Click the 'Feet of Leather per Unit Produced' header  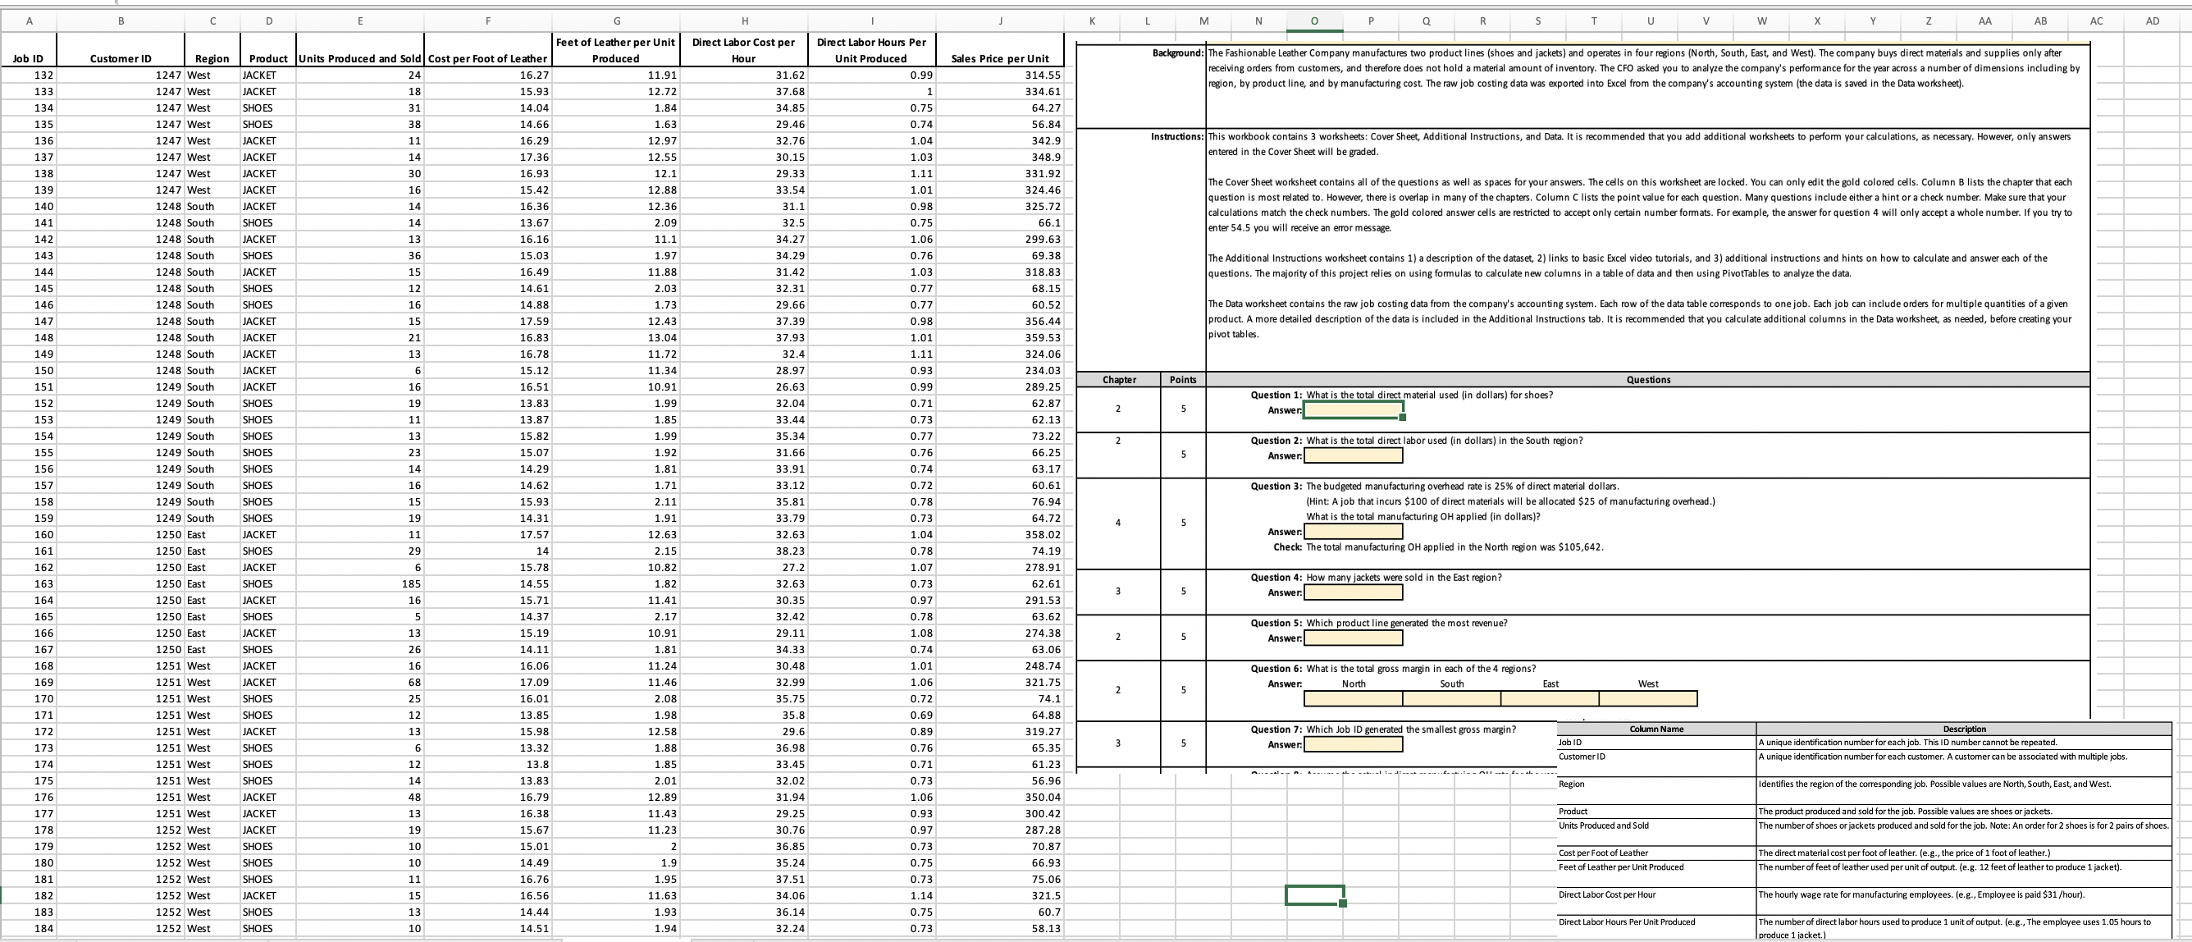[x=616, y=50]
